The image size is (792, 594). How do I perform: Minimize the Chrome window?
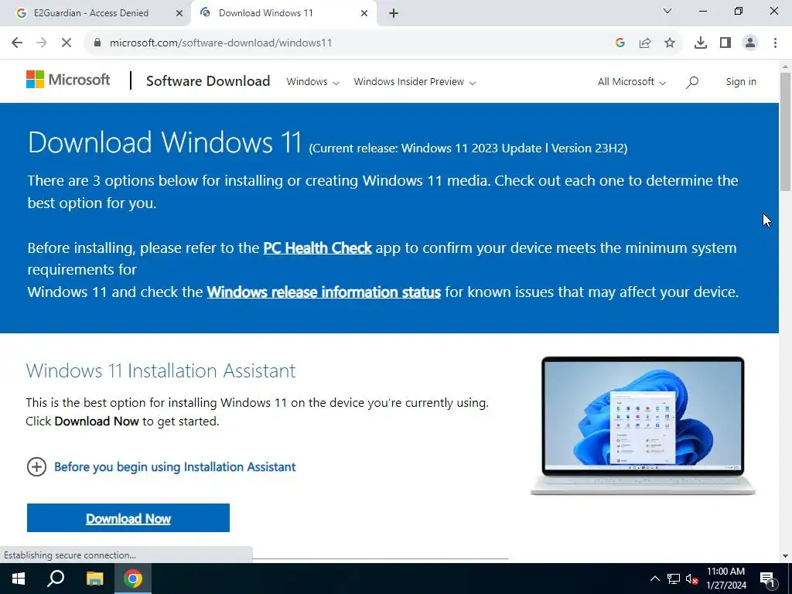tap(702, 11)
